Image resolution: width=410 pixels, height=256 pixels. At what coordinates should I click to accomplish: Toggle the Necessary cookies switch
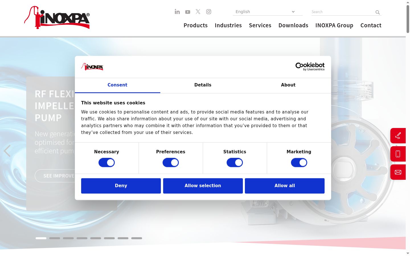pyautogui.click(x=106, y=163)
